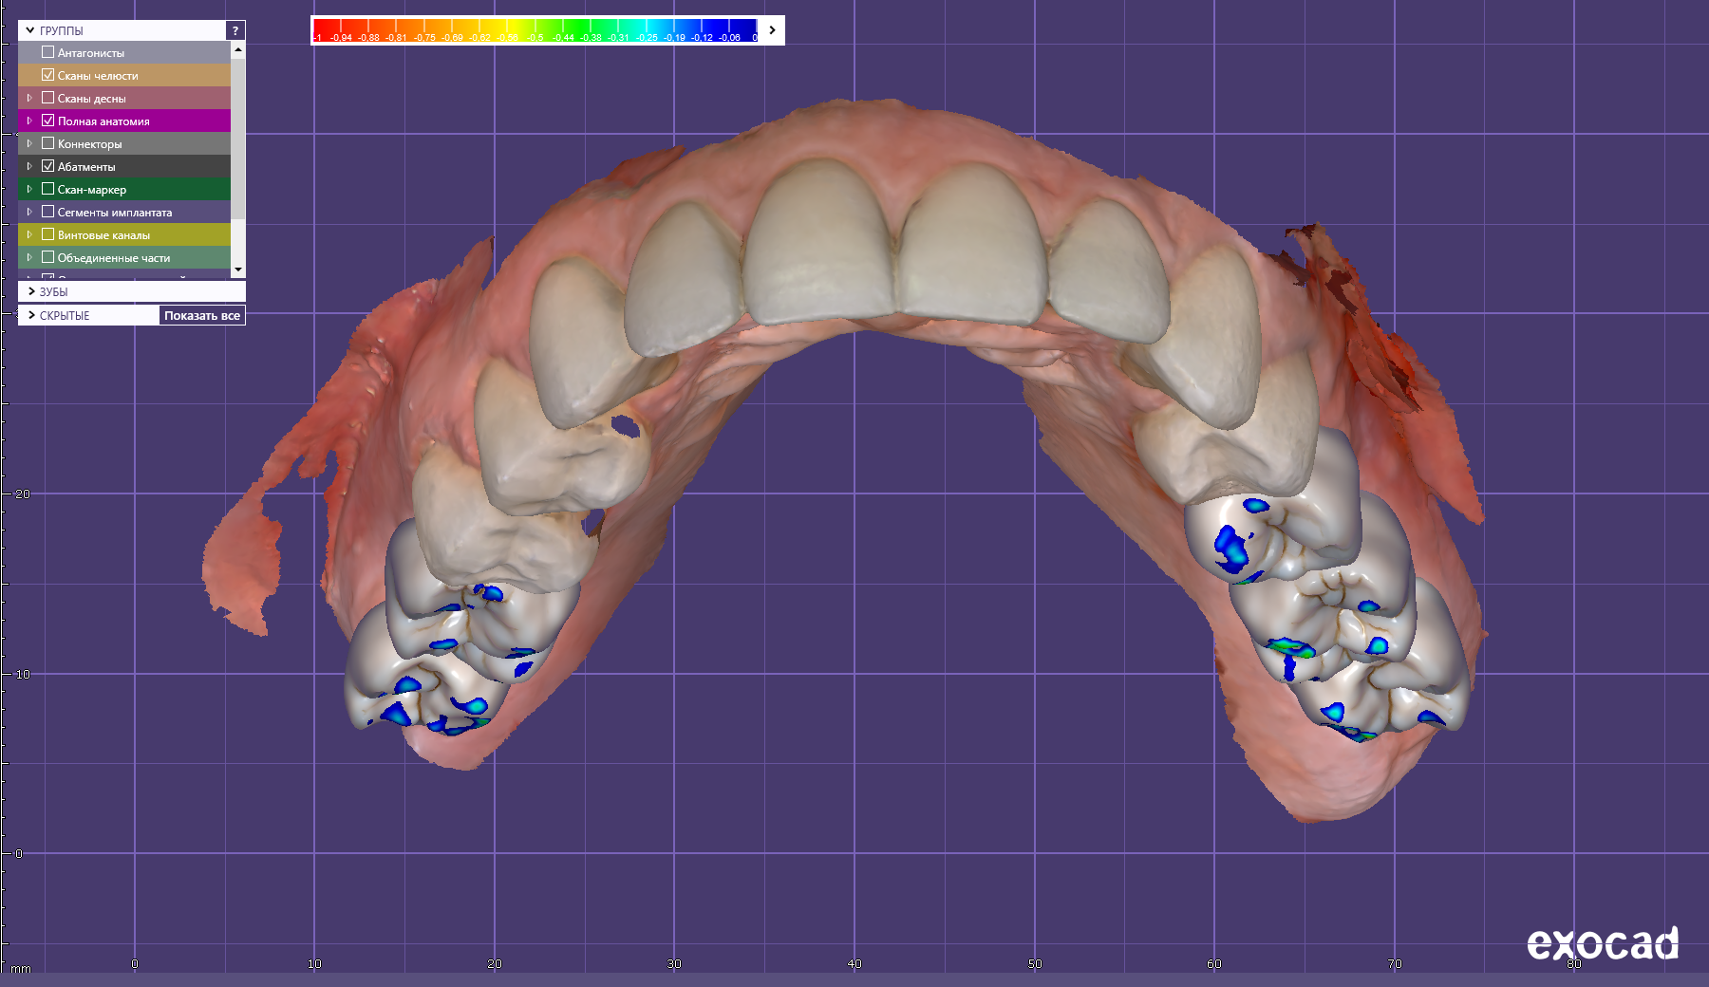Screen dimensions: 1709x987
Task: Expand the Объединенные части group
Action: [29, 257]
